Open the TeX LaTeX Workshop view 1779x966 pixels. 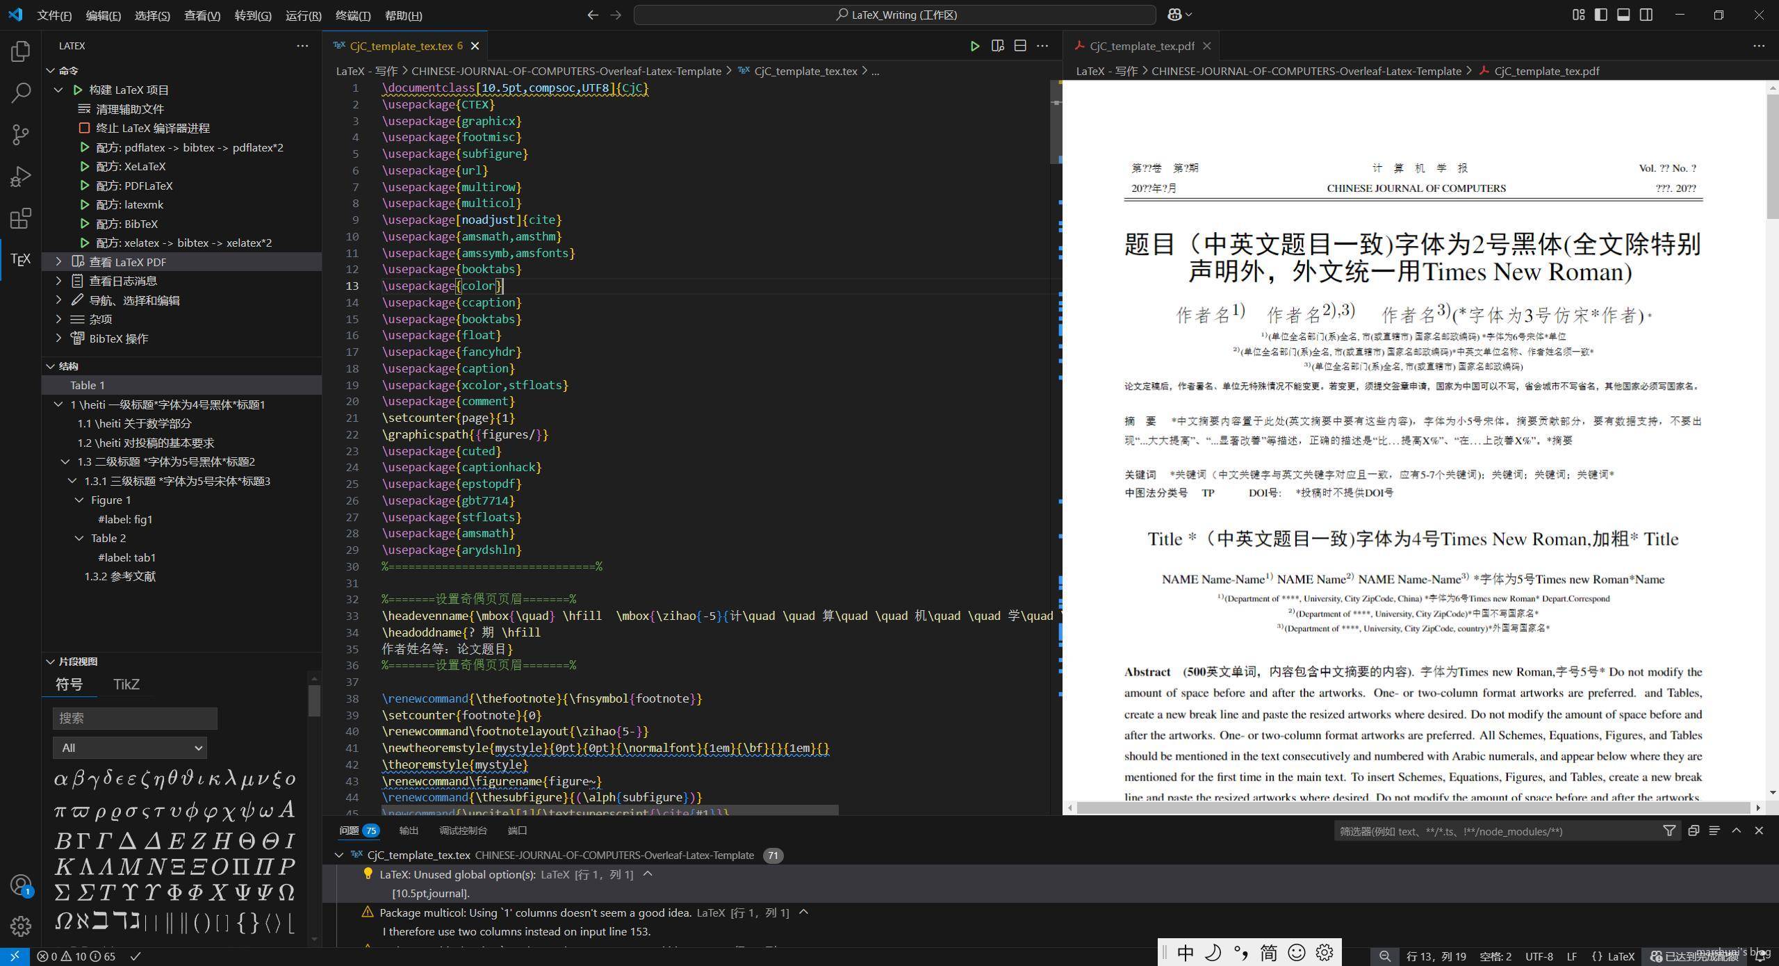click(x=21, y=259)
